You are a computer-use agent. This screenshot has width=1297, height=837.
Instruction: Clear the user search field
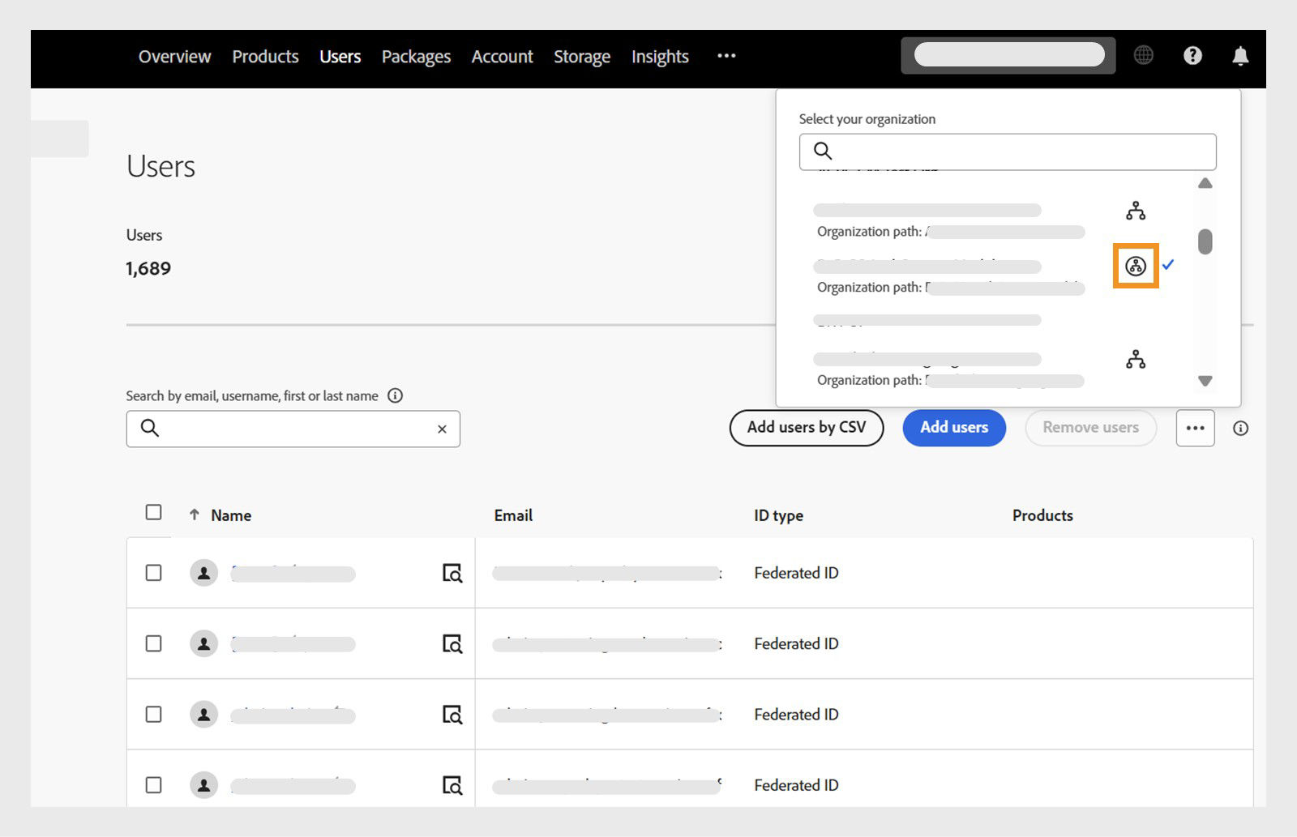point(442,429)
